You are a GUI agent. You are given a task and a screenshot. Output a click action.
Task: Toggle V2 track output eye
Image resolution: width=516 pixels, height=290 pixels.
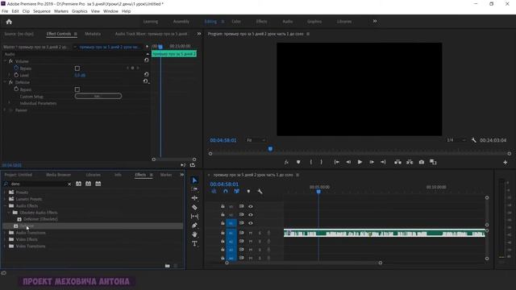tap(251, 215)
